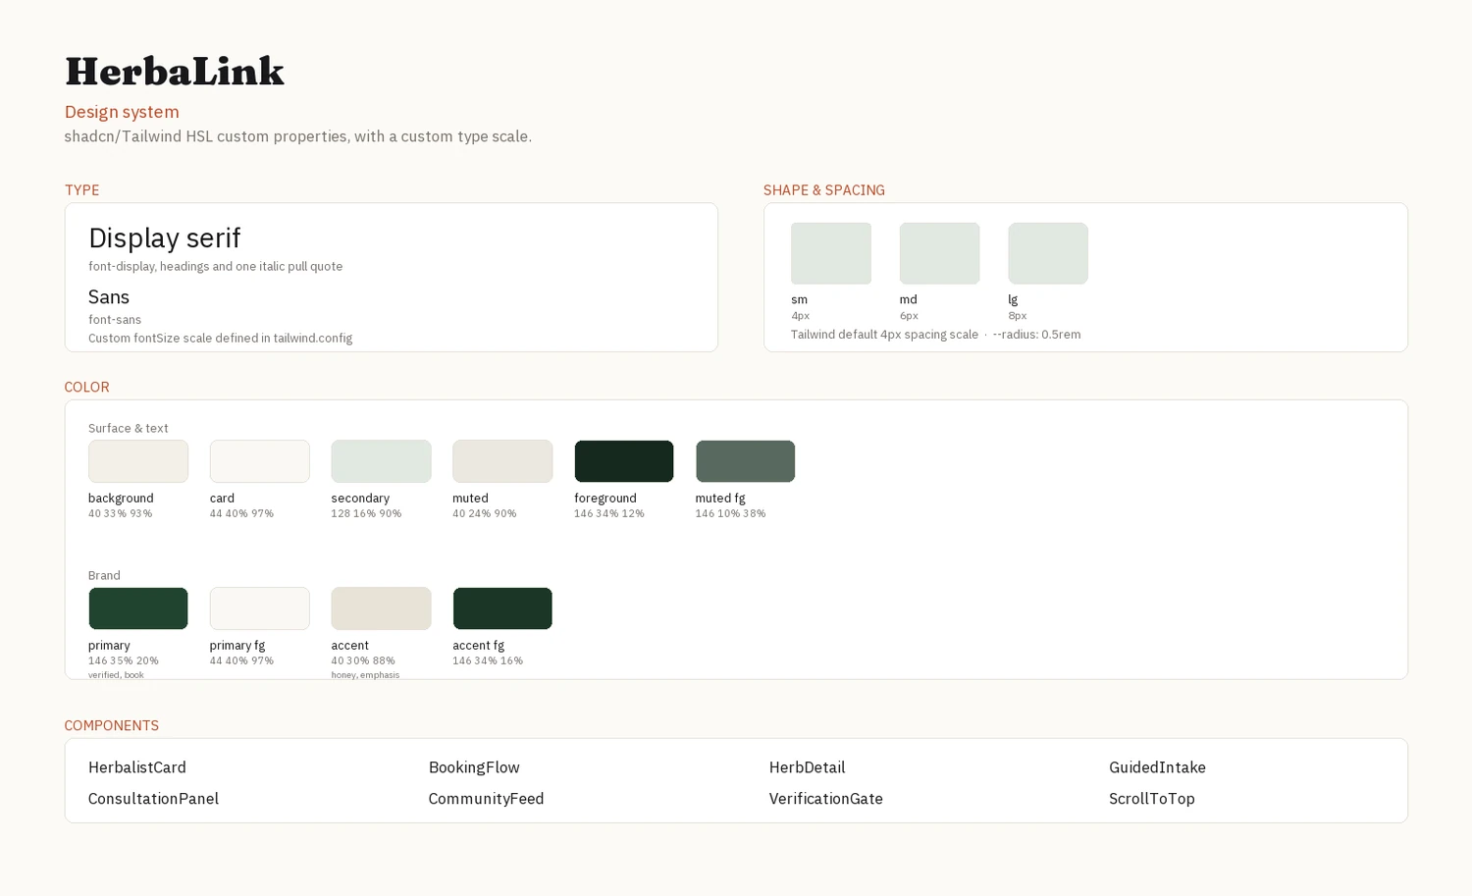Viewport: 1472px width, 896px height.
Task: Click the '146 35% 20%' primary value
Action: point(124,661)
